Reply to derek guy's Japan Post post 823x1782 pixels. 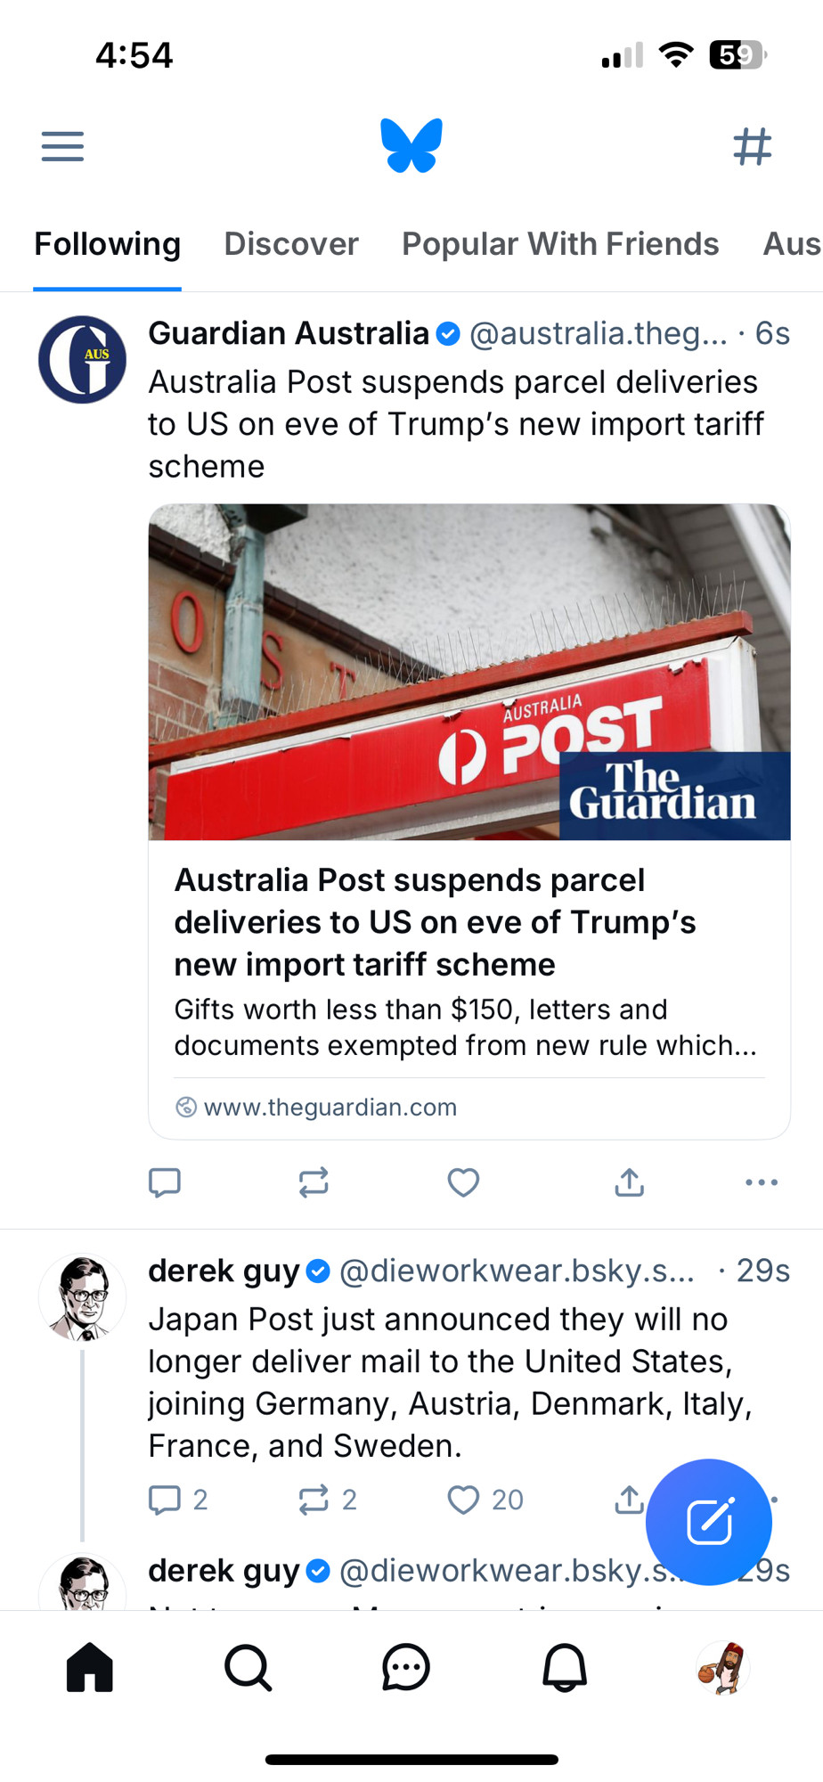click(x=178, y=1500)
